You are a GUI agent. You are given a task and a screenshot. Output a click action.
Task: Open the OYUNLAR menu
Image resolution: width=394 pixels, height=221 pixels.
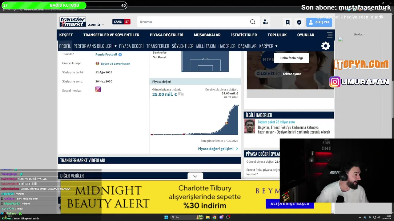coord(306,35)
